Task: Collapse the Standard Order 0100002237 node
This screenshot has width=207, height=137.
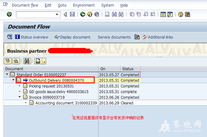Action: [7, 74]
